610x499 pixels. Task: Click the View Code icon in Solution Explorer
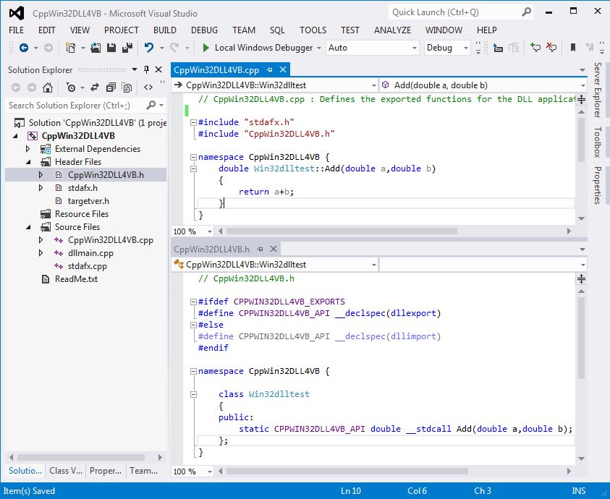[x=148, y=88]
